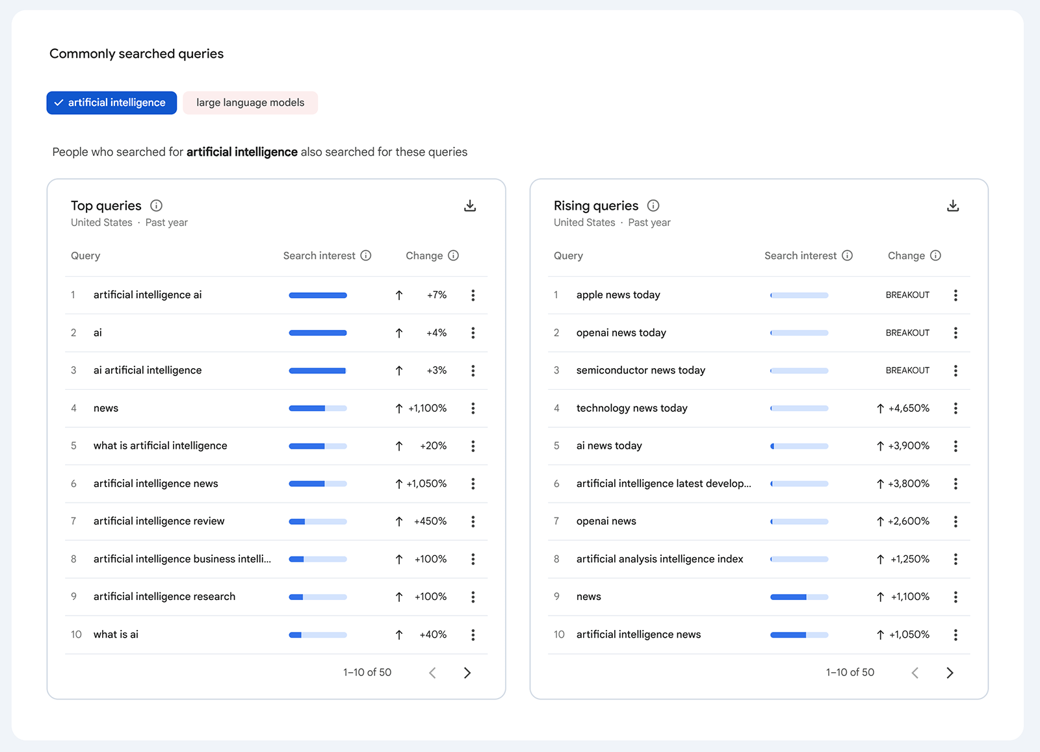The width and height of the screenshot is (1040, 752).
Task: View Change column info in Top queries panel
Action: click(x=454, y=255)
